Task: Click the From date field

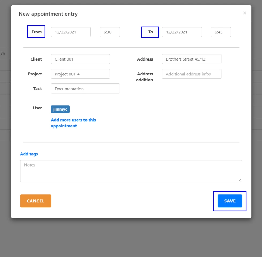Action: (71, 32)
